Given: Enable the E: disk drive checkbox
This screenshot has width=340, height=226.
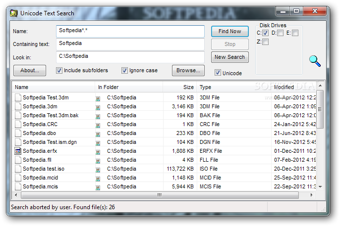Looking at the screenshot, I should (x=295, y=33).
